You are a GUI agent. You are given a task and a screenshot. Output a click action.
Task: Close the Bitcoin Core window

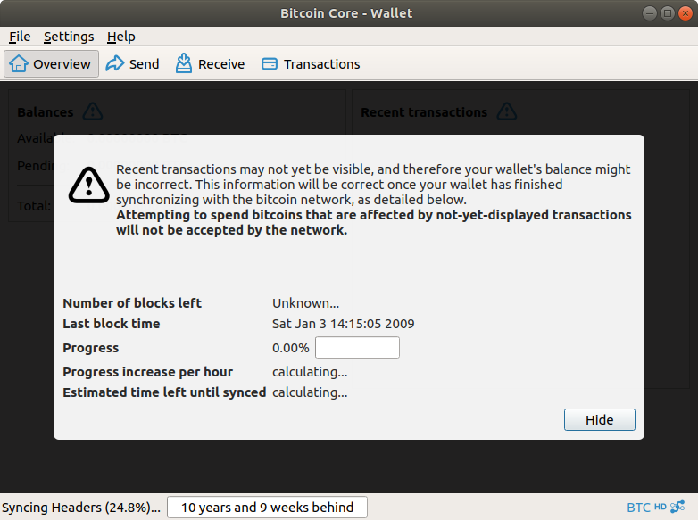coord(686,13)
